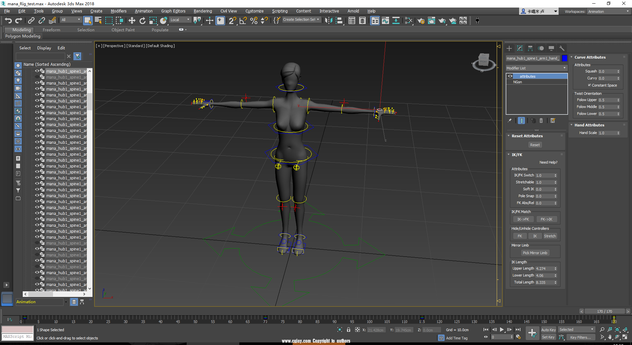
Task: Click the Play Animation button
Action: 502,330
